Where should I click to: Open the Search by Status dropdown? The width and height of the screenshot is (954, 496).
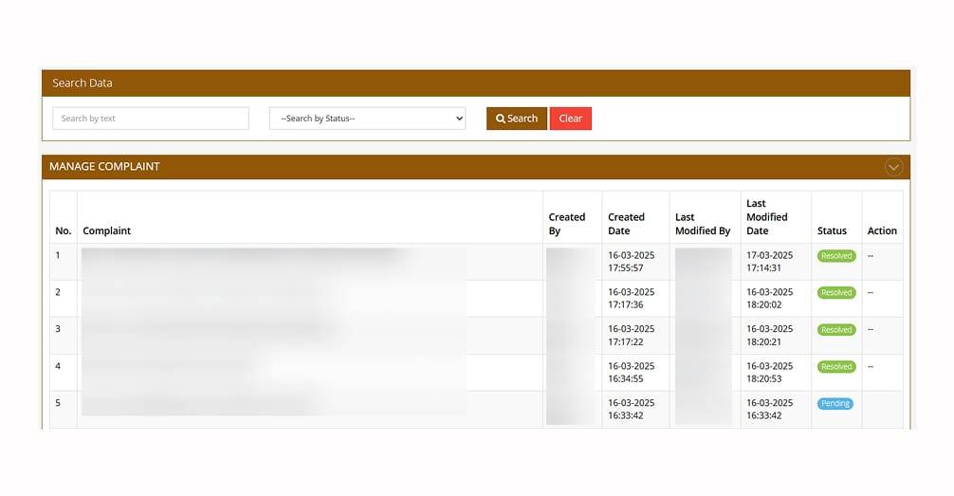(367, 119)
